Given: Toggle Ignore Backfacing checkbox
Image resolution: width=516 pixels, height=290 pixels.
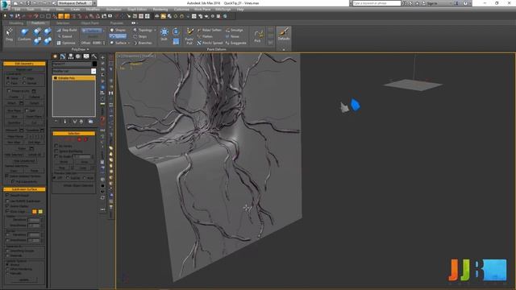Looking at the screenshot, I should point(56,151).
